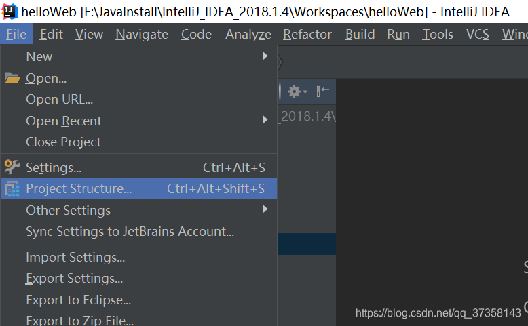Open the View menu

(89, 35)
